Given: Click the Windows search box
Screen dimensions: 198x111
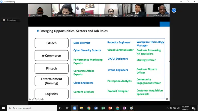Looking at the screenshot, I should 32,108.
